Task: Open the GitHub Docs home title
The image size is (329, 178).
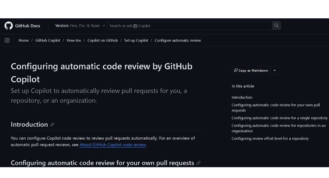Action: pos(27,26)
